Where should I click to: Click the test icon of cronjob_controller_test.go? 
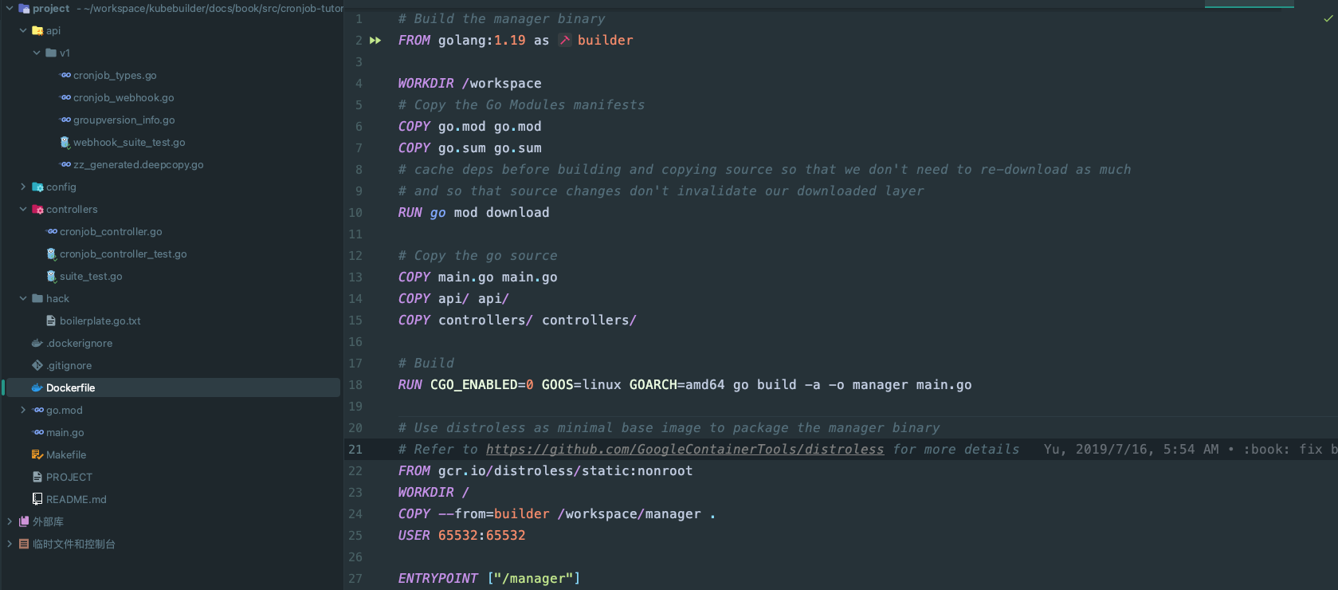tap(52, 254)
